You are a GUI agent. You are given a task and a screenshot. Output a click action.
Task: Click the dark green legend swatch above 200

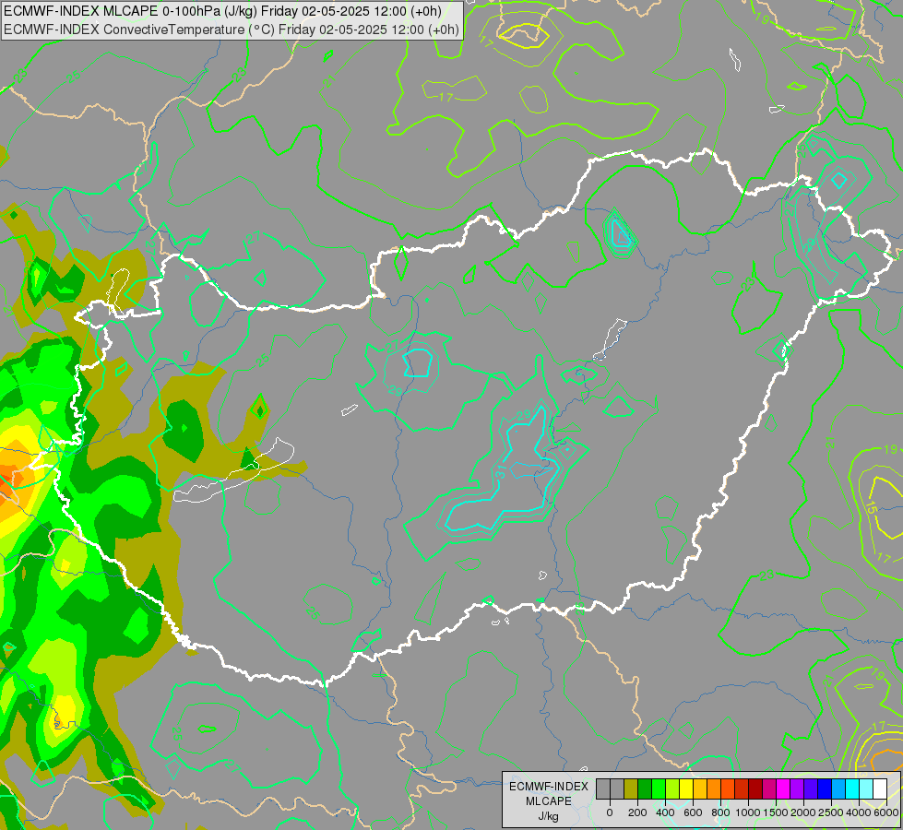645,789
